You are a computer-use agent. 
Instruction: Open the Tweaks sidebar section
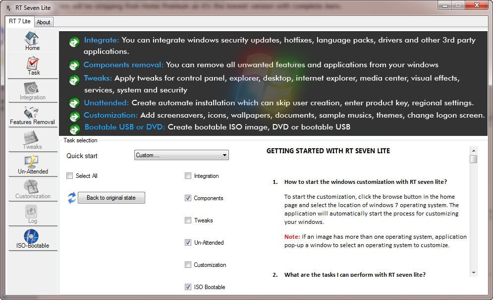pos(33,140)
